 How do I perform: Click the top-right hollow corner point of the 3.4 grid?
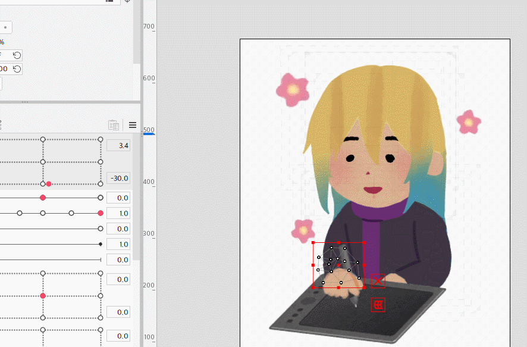point(101,139)
